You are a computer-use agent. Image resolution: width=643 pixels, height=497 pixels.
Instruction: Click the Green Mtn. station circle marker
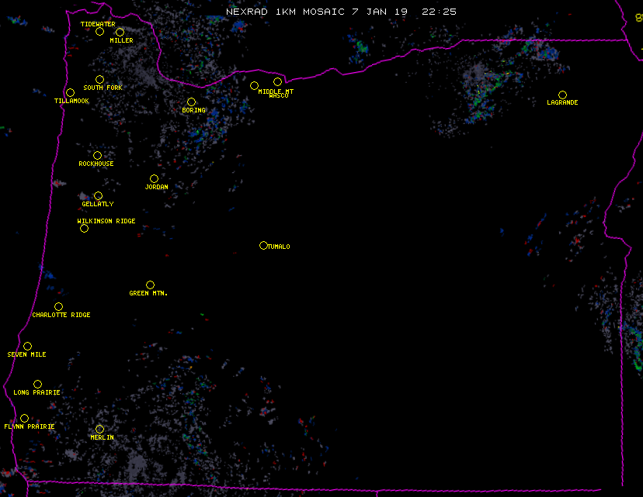tap(150, 285)
